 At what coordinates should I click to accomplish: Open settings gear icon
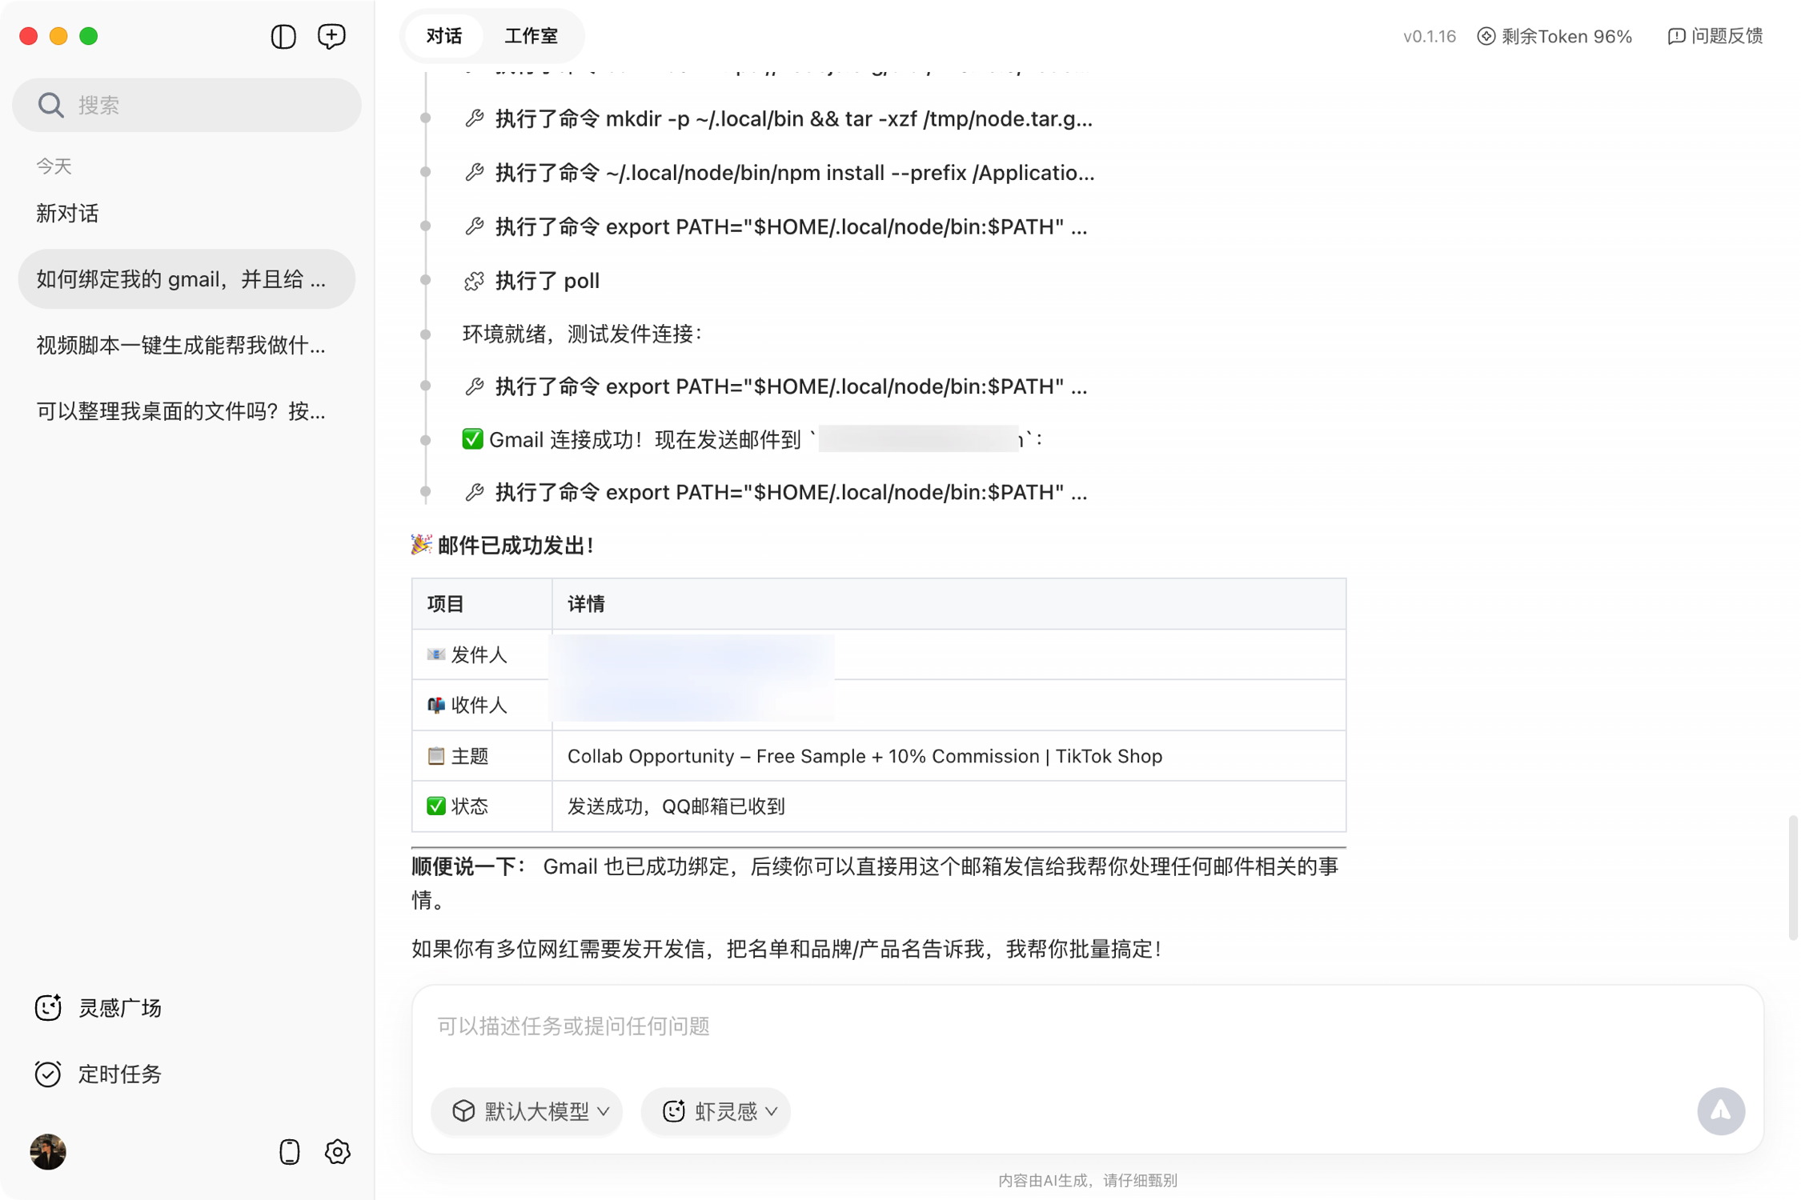coord(338,1151)
